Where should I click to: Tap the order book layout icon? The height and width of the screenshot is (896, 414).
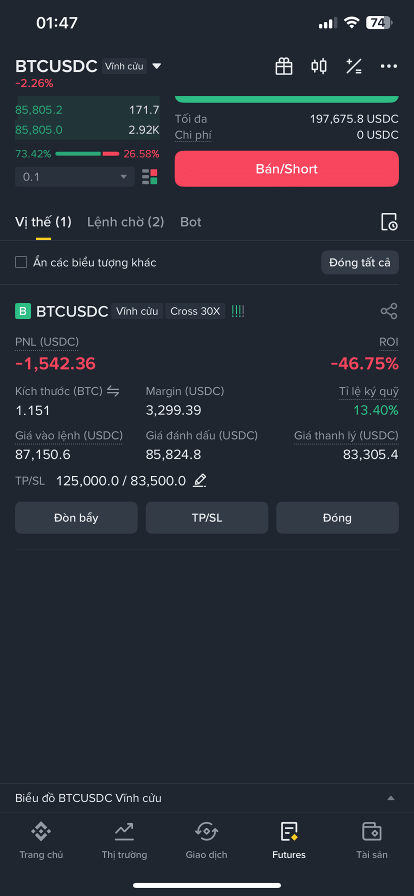[x=149, y=176]
